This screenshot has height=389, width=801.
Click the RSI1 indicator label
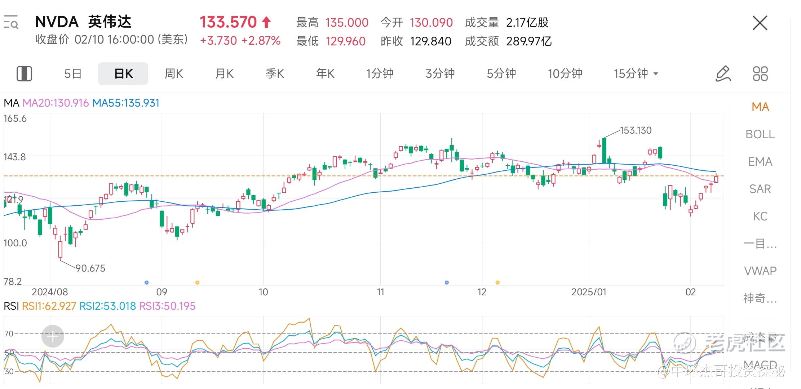coord(49,306)
